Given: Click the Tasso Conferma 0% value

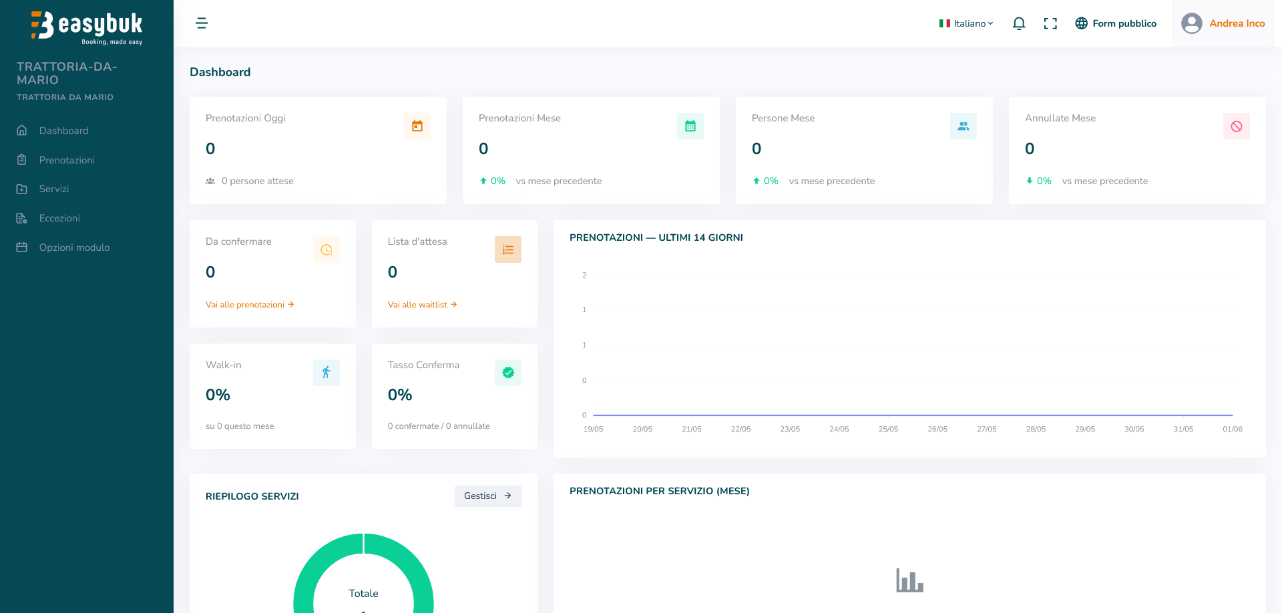Looking at the screenshot, I should 400,395.
